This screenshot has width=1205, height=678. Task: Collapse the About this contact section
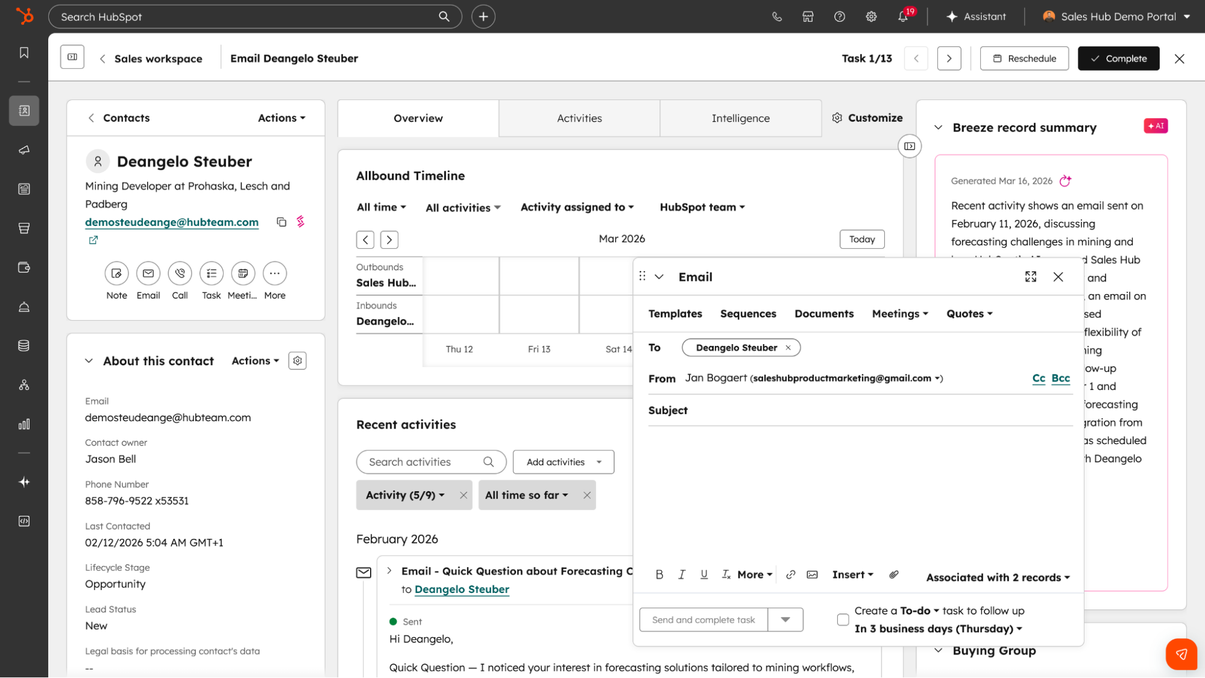[x=89, y=361]
